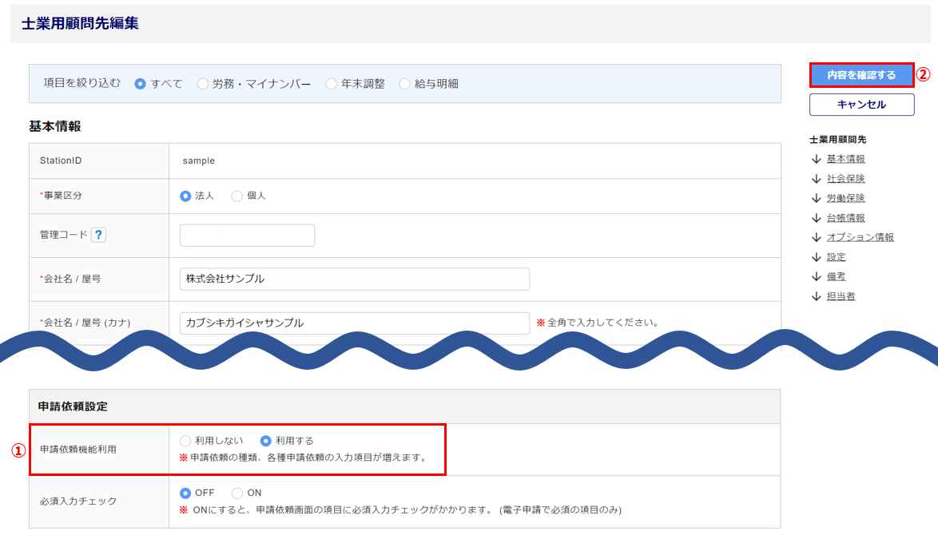Click the arrow icon next to オプション情報
This screenshot has height=539, width=938.
click(x=816, y=237)
